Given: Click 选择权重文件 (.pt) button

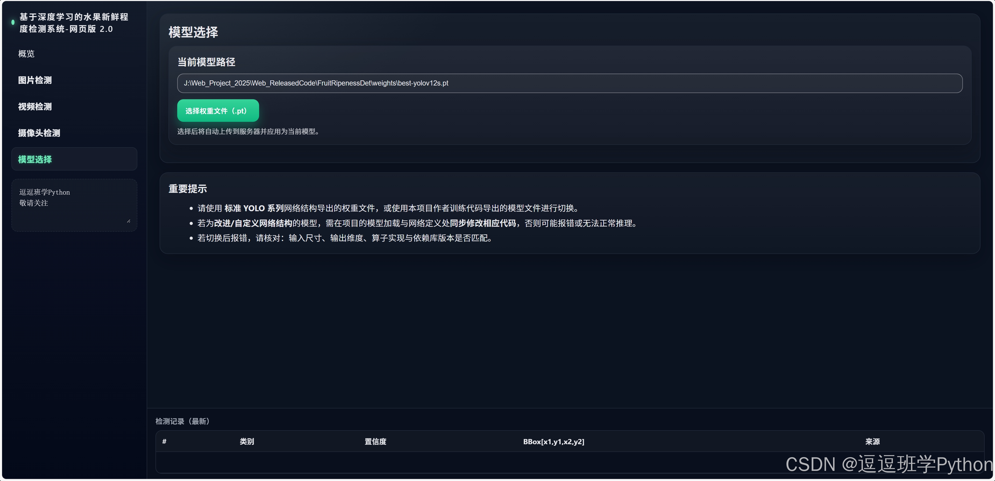Looking at the screenshot, I should (x=218, y=111).
